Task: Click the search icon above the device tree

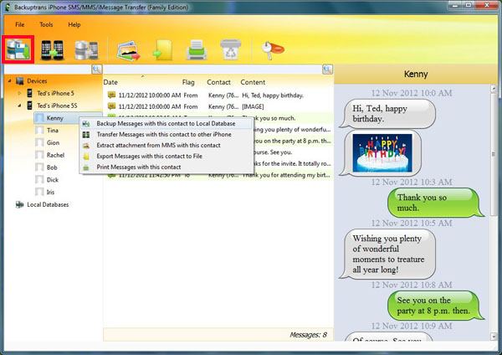Action: point(97,69)
